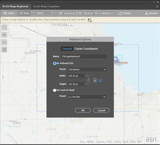Open the toolbar scale dropdown
Screen dimensions: 160x145
coord(106,13)
